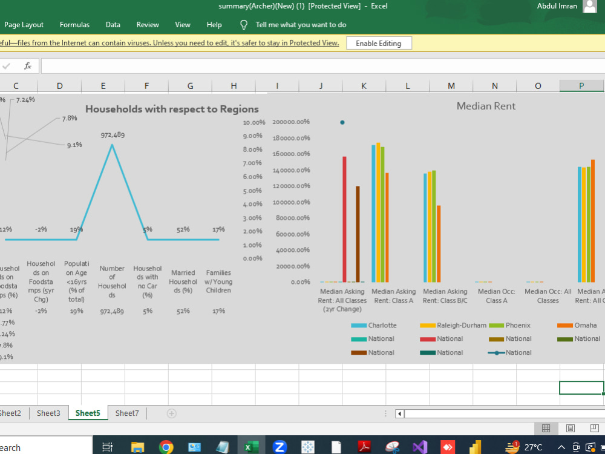
Task: Select the Excel icon in the taskbar
Action: [x=250, y=446]
